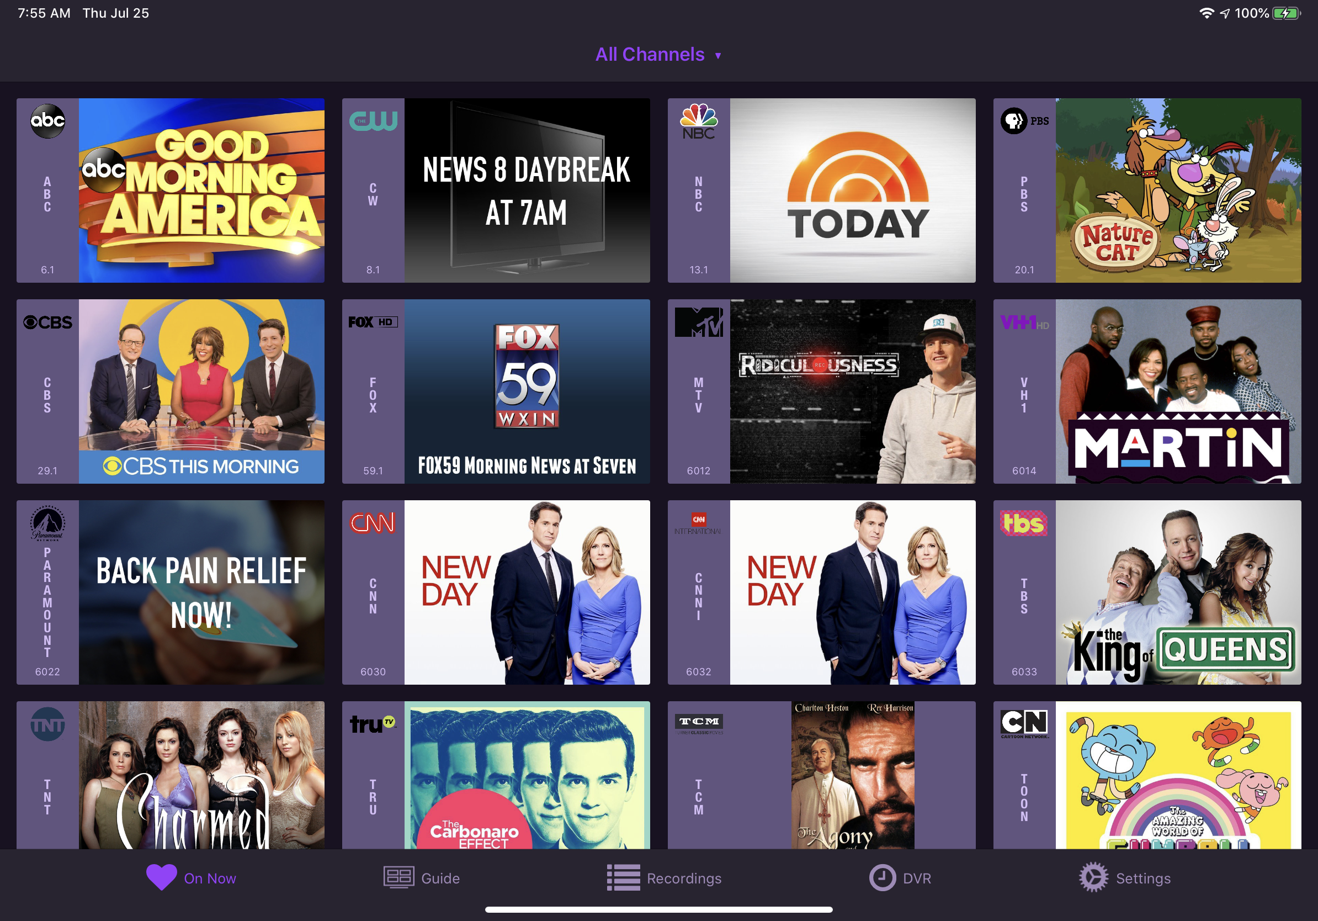
Task: Open the All Channels dropdown
Action: pos(658,55)
